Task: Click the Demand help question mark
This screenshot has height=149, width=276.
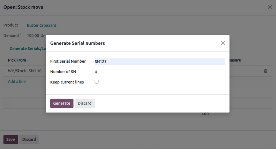Action: coord(20,34)
